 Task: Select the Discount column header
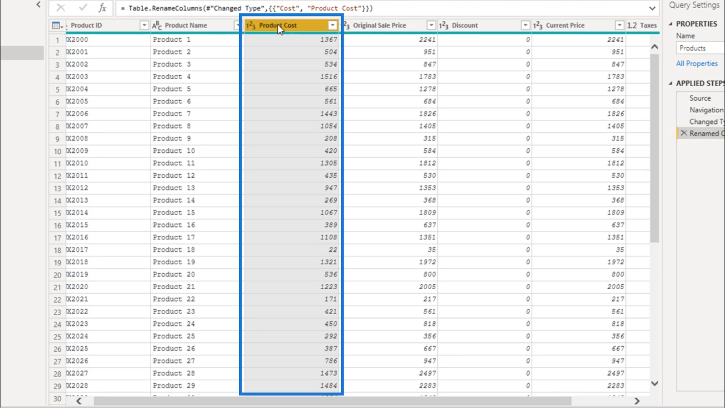(465, 25)
